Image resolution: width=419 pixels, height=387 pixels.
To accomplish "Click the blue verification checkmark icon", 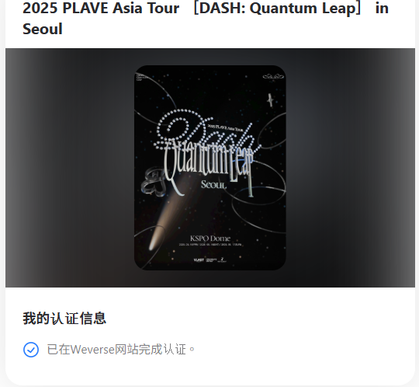I will click(31, 350).
